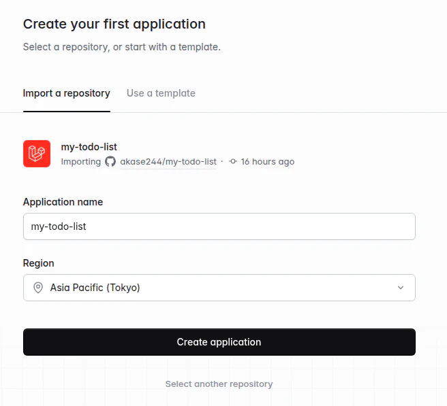447x406 pixels.
Task: Open the akase244/my-todo-list repository link
Action: click(x=168, y=162)
